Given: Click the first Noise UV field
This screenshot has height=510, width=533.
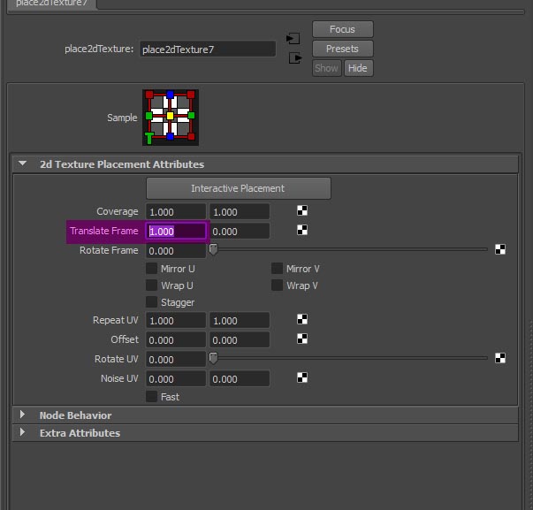Looking at the screenshot, I should click(x=176, y=378).
